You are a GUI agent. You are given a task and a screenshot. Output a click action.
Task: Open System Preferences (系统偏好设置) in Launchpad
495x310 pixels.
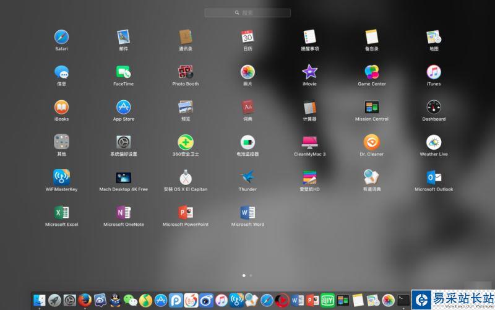click(x=123, y=142)
